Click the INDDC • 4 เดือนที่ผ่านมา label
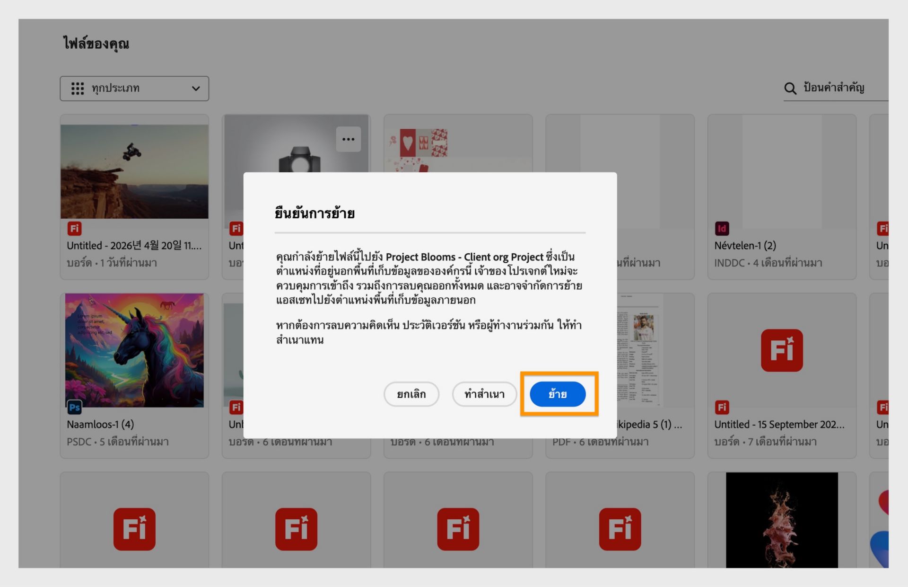908x587 pixels. click(x=768, y=263)
